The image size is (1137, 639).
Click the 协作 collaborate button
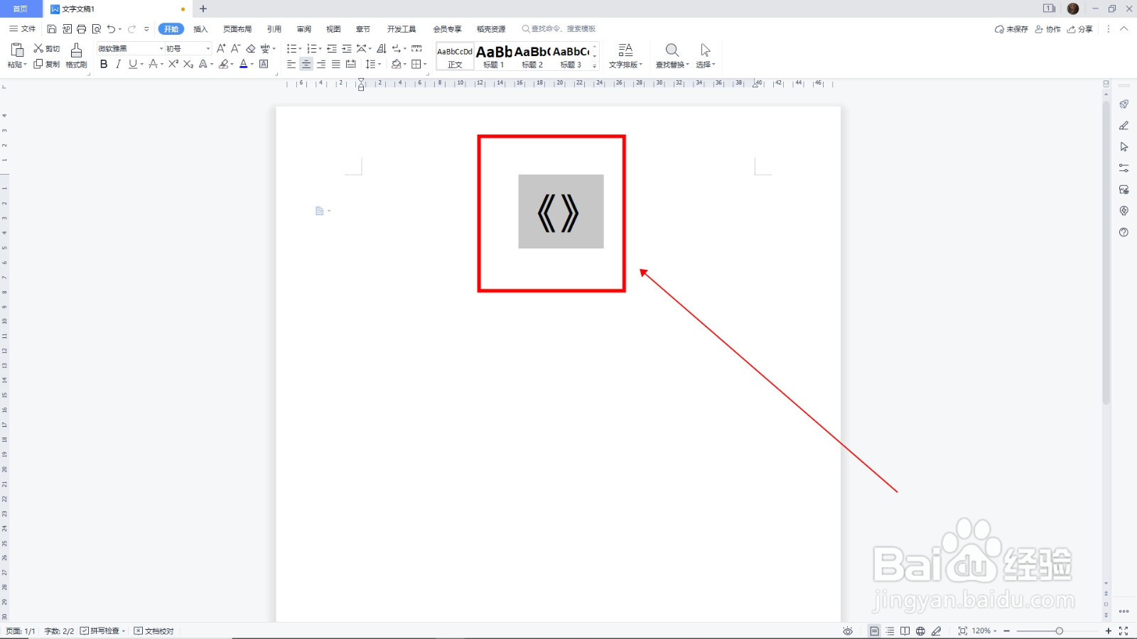1048,29
